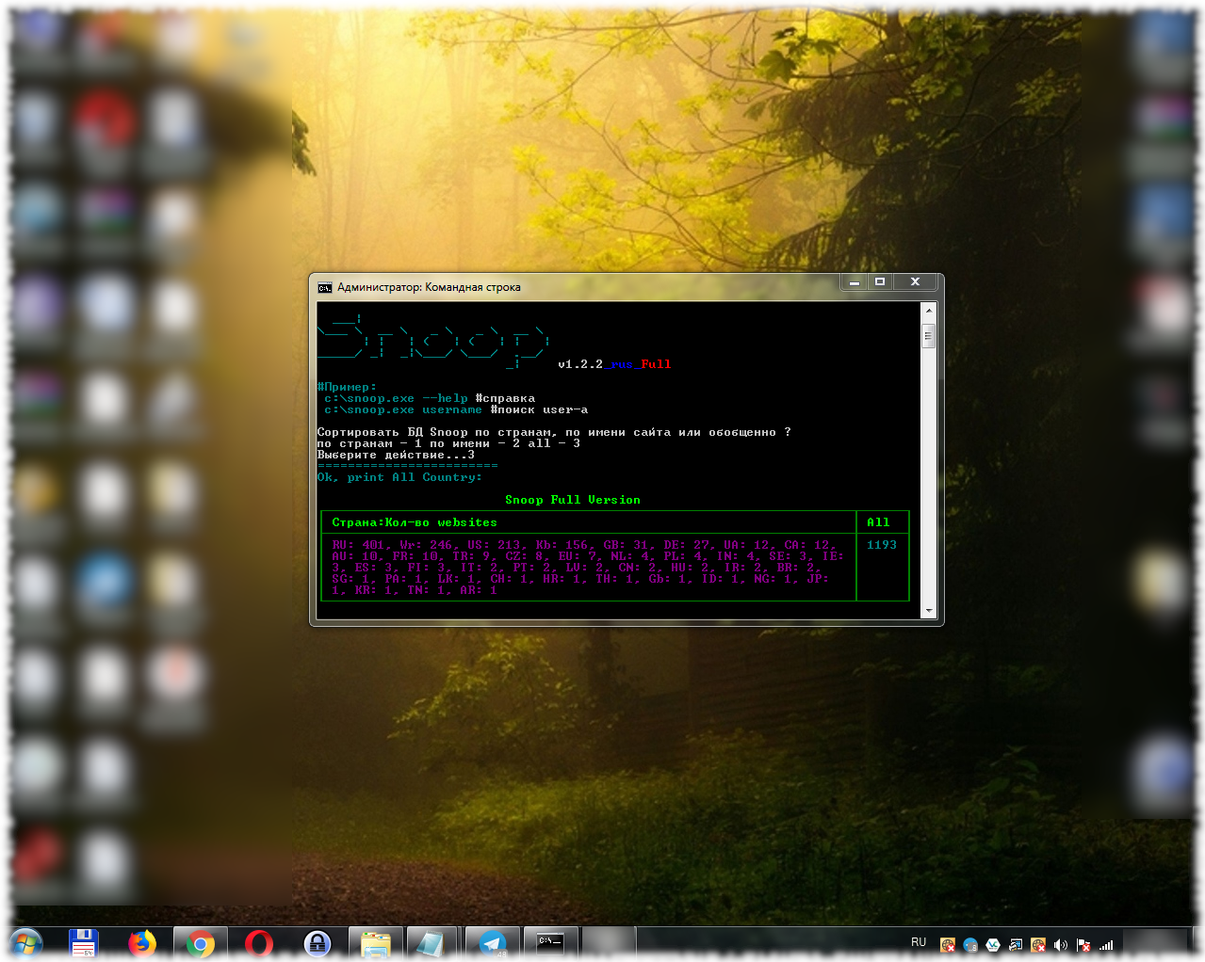
Task: Open the remote desktop tray icon
Action: click(1015, 944)
